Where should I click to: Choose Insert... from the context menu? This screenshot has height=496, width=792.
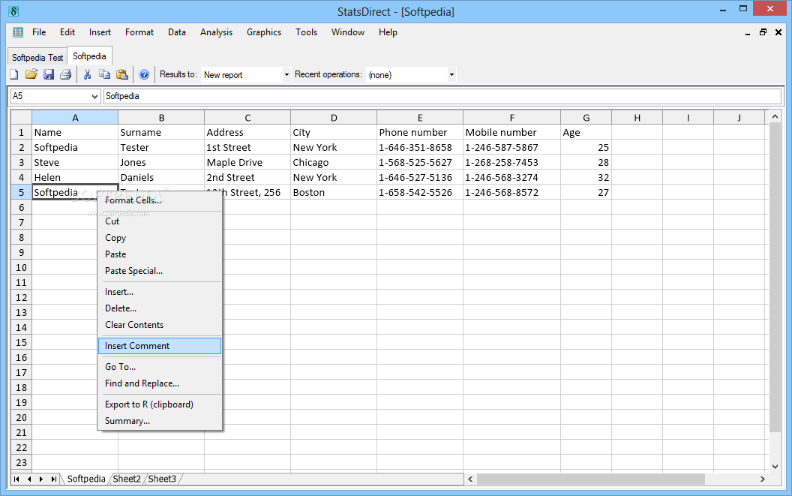(x=159, y=292)
